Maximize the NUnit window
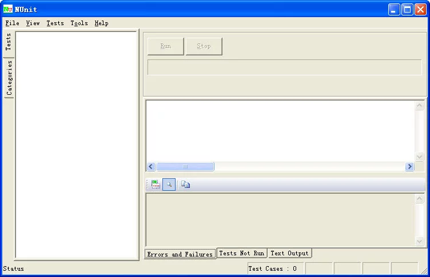The width and height of the screenshot is (430, 277). [x=407, y=10]
